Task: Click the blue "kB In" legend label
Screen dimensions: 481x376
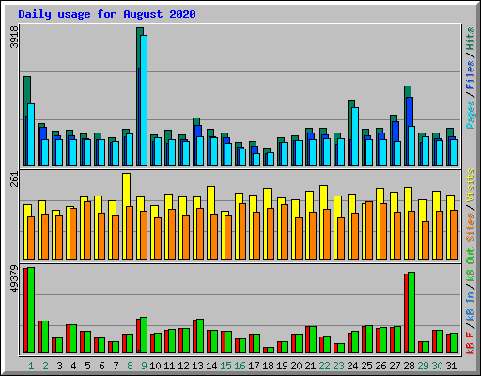Action: point(470,306)
